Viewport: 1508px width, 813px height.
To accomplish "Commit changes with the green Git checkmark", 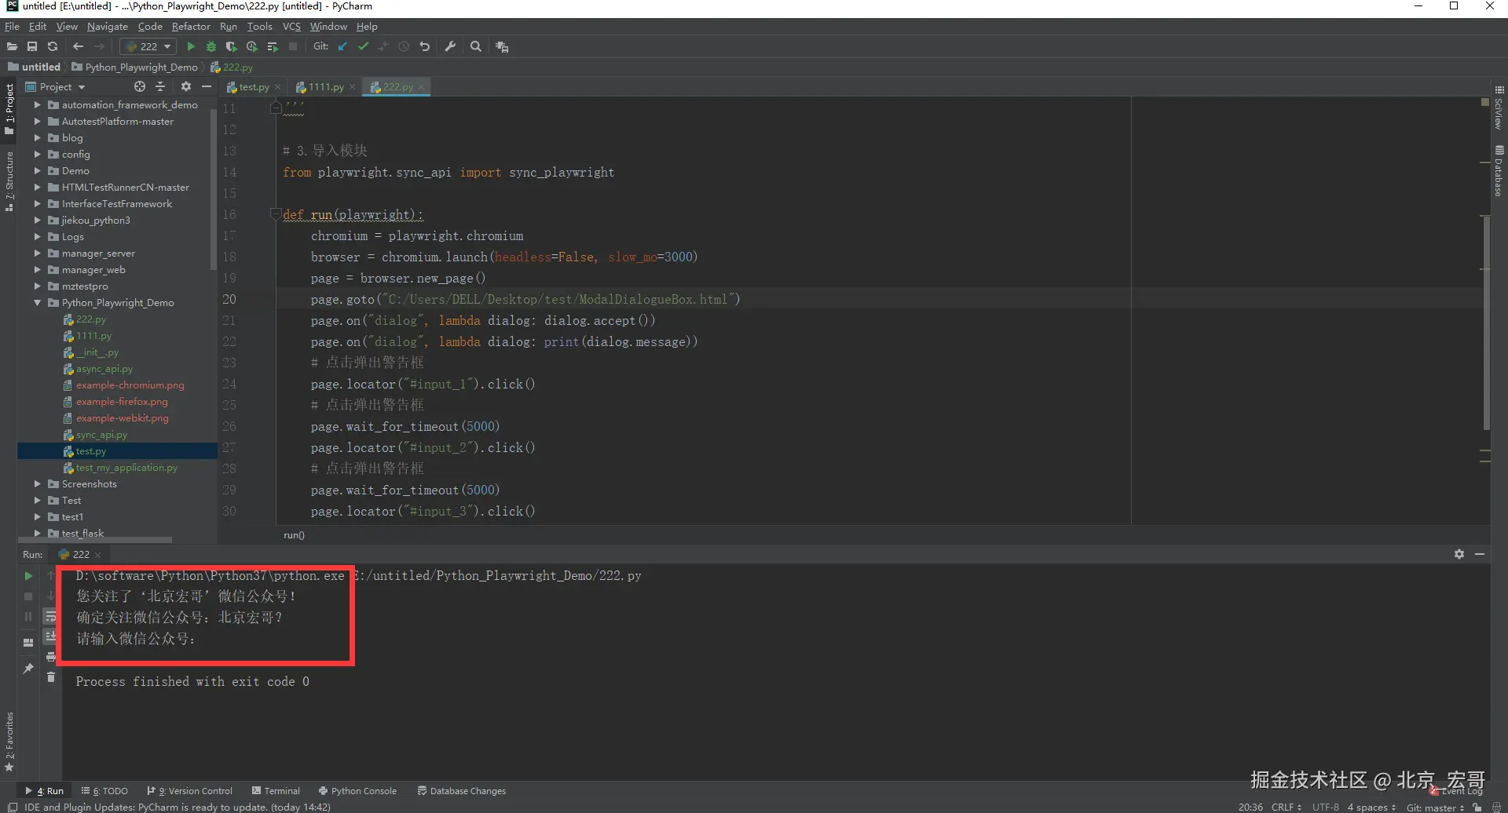I will pyautogui.click(x=363, y=46).
